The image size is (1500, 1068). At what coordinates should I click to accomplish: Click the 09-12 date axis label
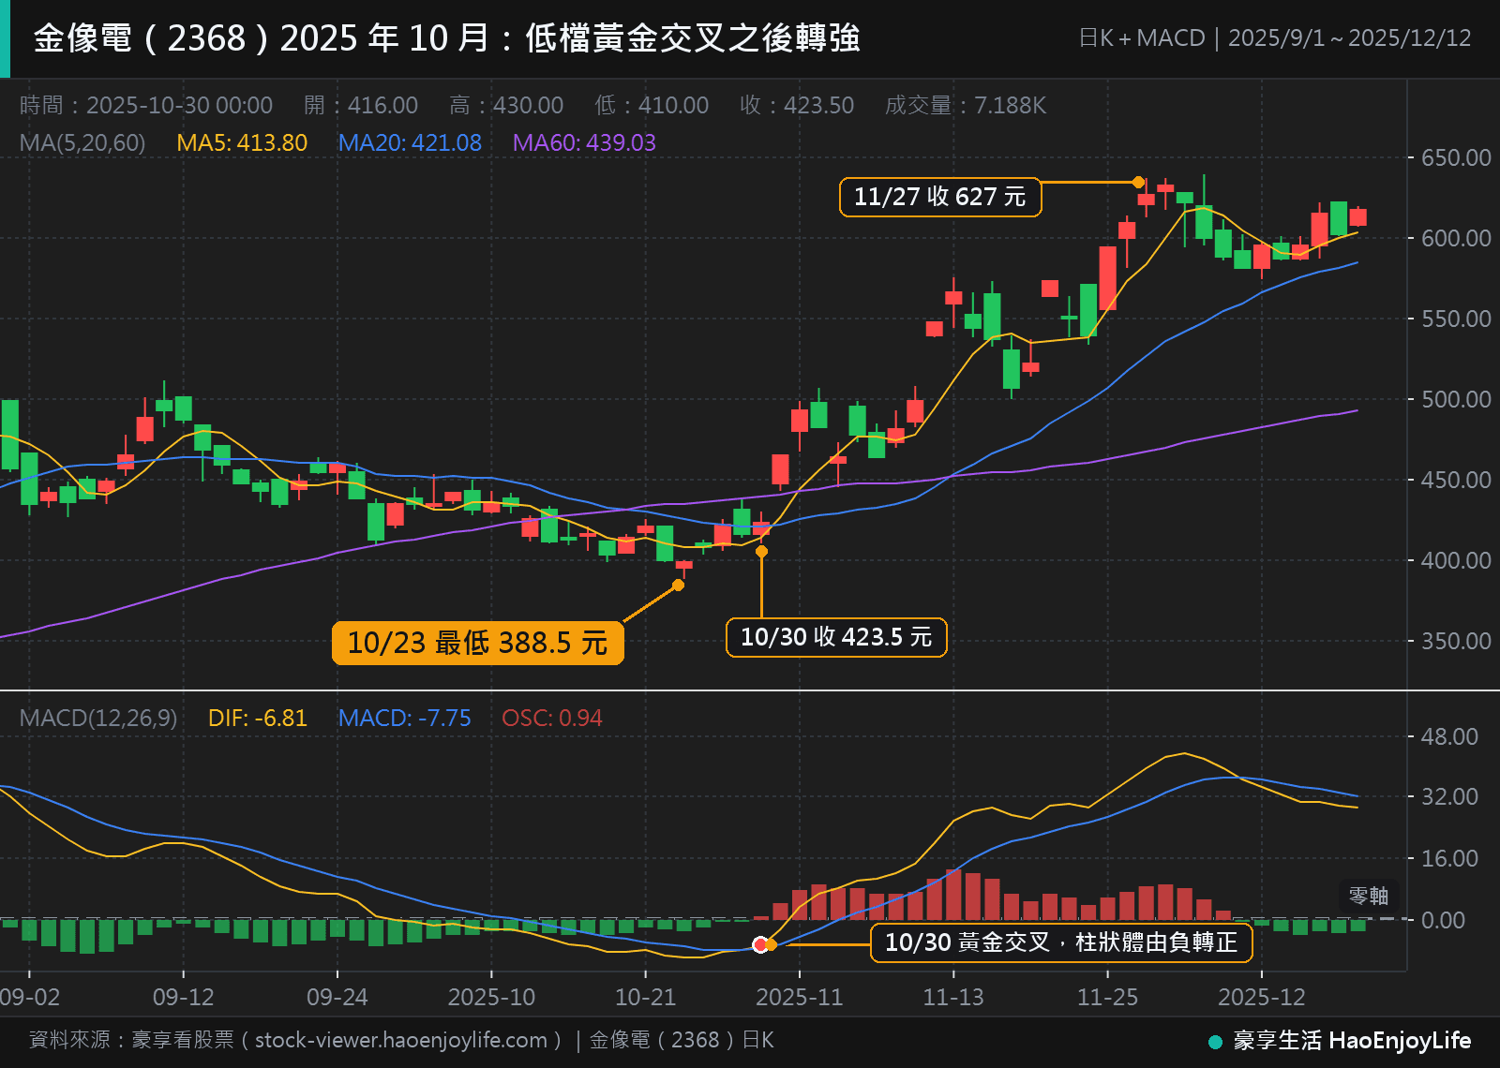(184, 997)
